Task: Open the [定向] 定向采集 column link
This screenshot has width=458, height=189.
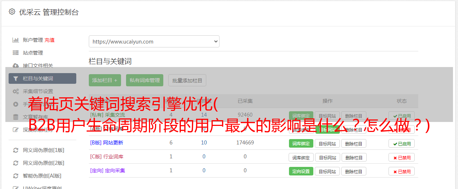Action: pos(107,170)
